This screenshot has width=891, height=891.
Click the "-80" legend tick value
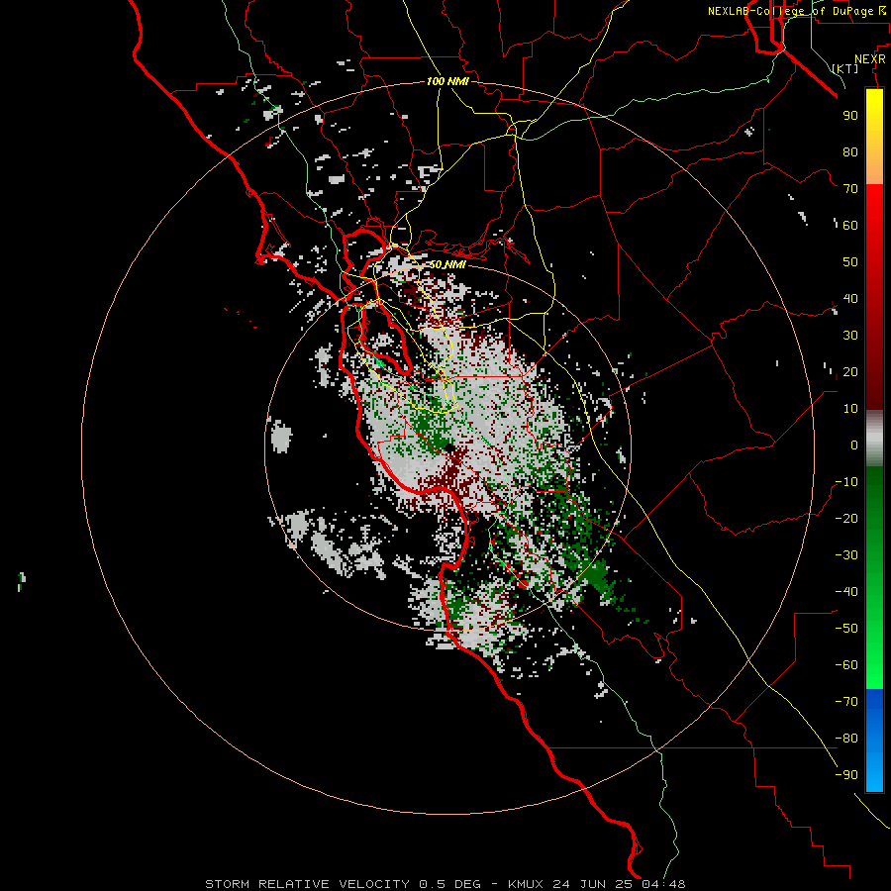coord(846,739)
